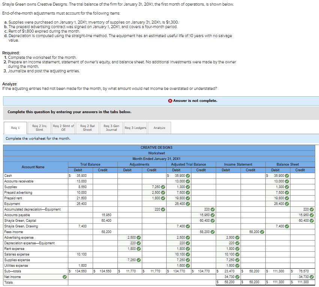Click Drawing balance sheet debit 7,400
This screenshot has width=319, height=287.
coord(278,226)
